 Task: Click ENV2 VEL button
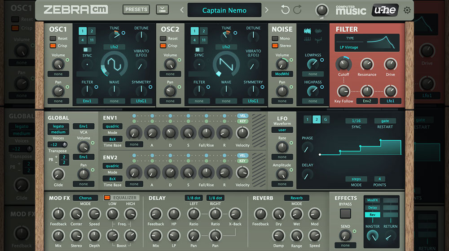242,156
